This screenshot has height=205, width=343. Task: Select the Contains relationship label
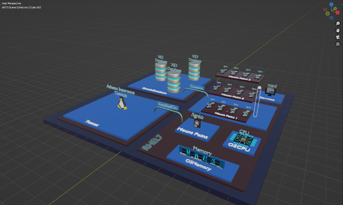[x=196, y=87]
